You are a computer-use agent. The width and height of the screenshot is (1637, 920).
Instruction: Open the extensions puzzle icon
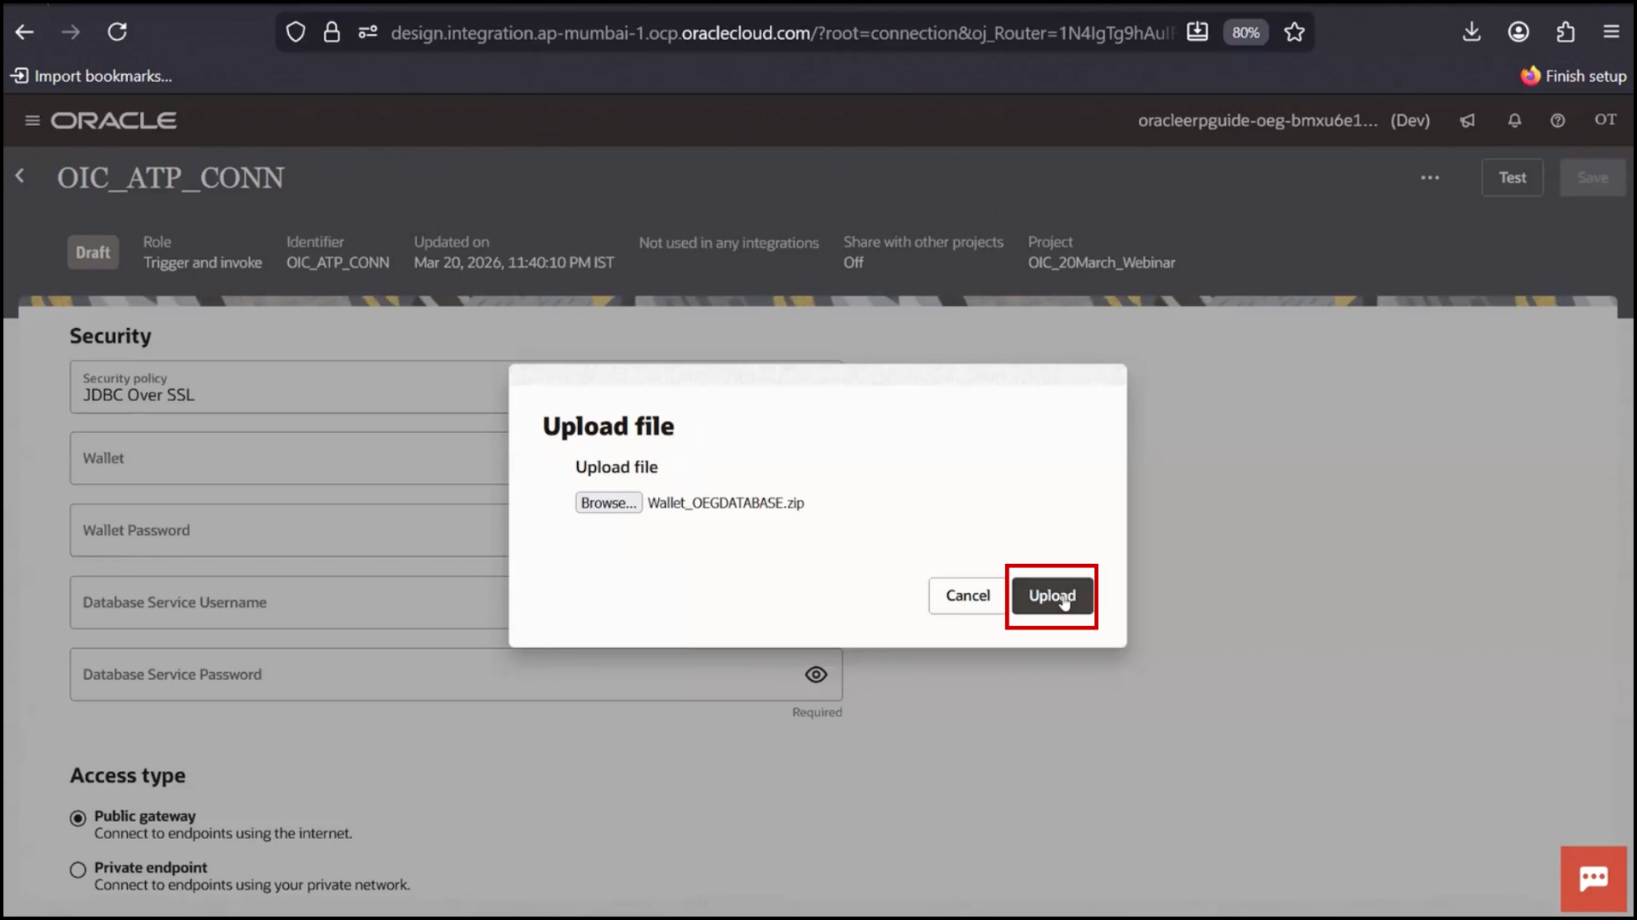[x=1565, y=32]
